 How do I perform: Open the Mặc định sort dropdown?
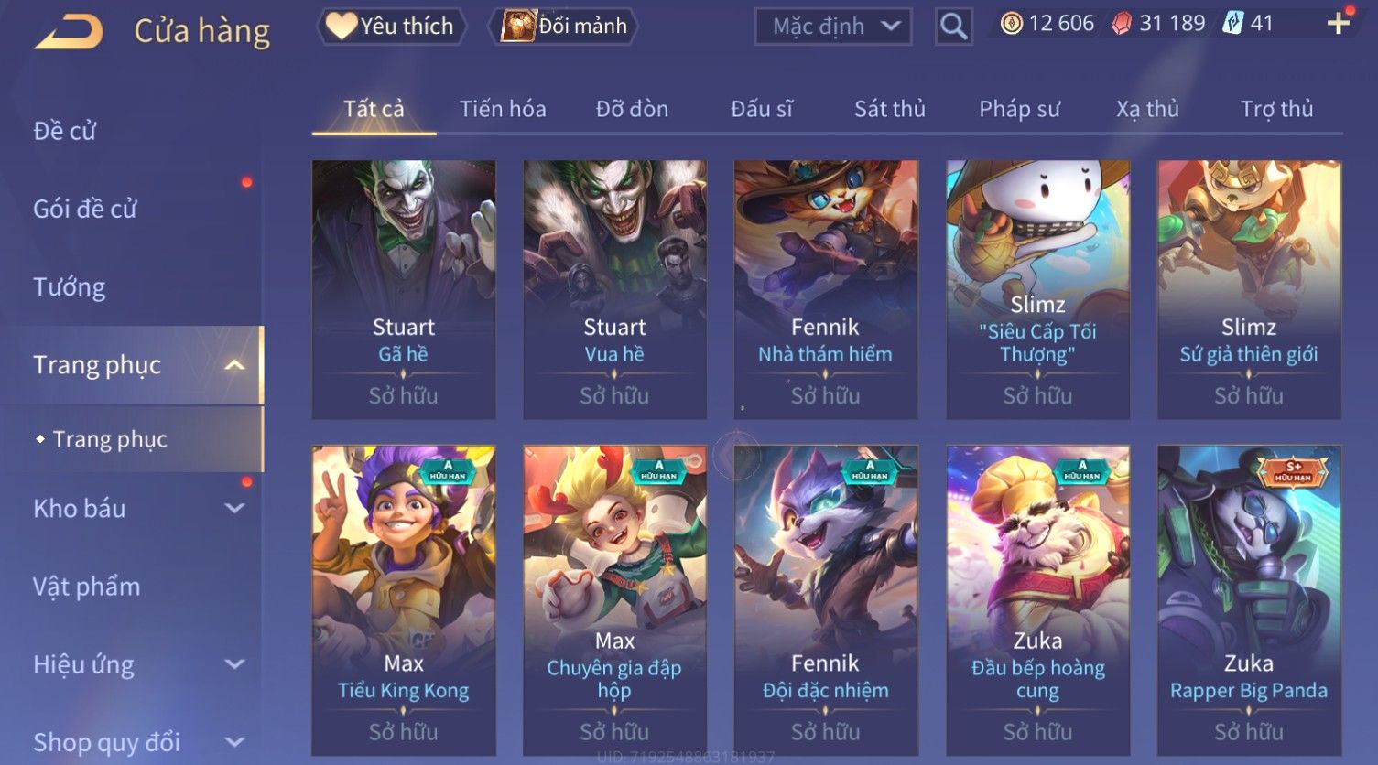click(832, 27)
